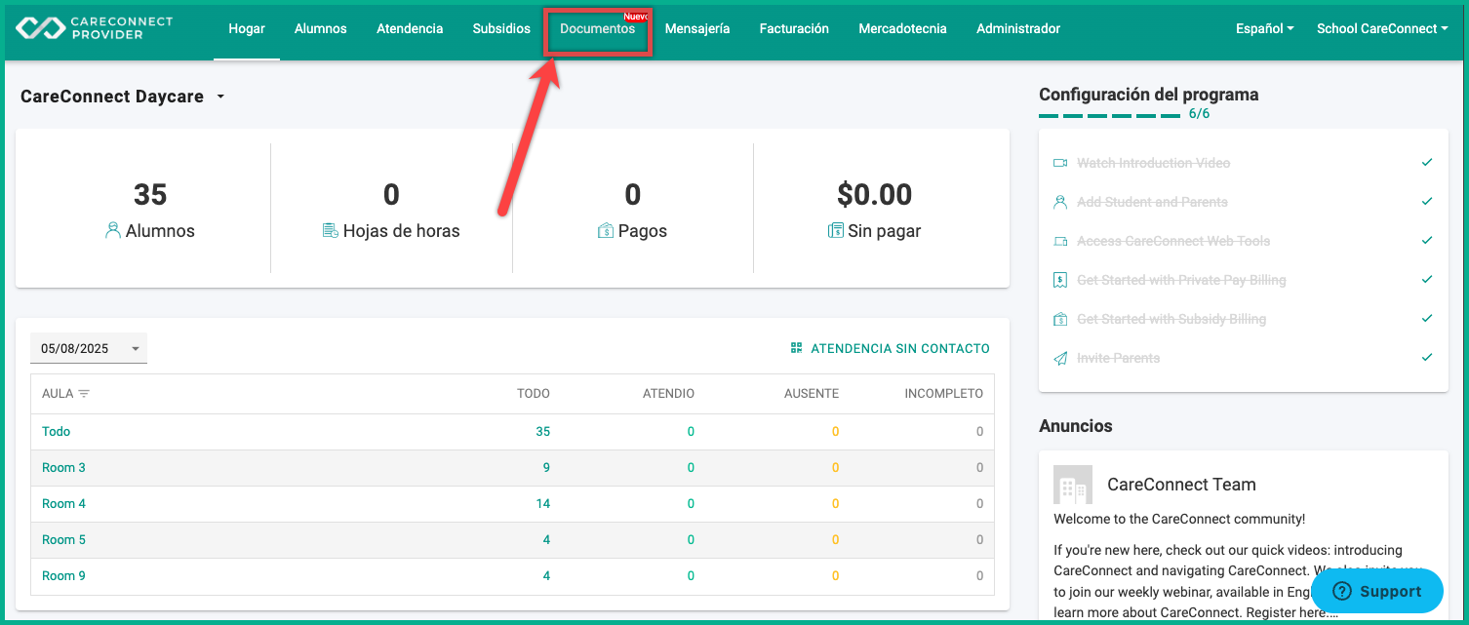The image size is (1469, 625).
Task: Click the checkmark next to Watch Introduction Video
Action: pyautogui.click(x=1427, y=162)
